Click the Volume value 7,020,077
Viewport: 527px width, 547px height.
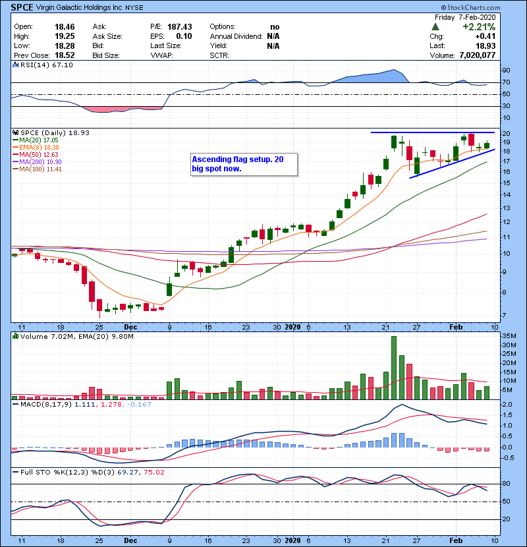(478, 55)
